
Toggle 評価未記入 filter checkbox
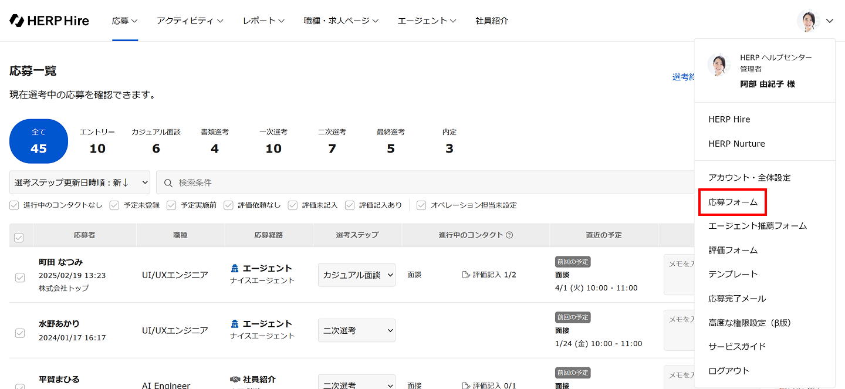293,205
